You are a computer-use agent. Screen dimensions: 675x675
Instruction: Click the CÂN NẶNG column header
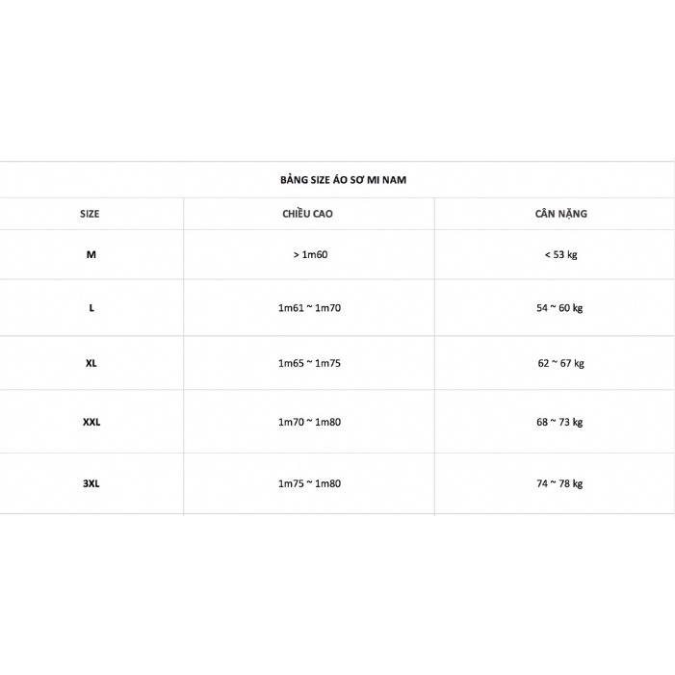coord(560,214)
